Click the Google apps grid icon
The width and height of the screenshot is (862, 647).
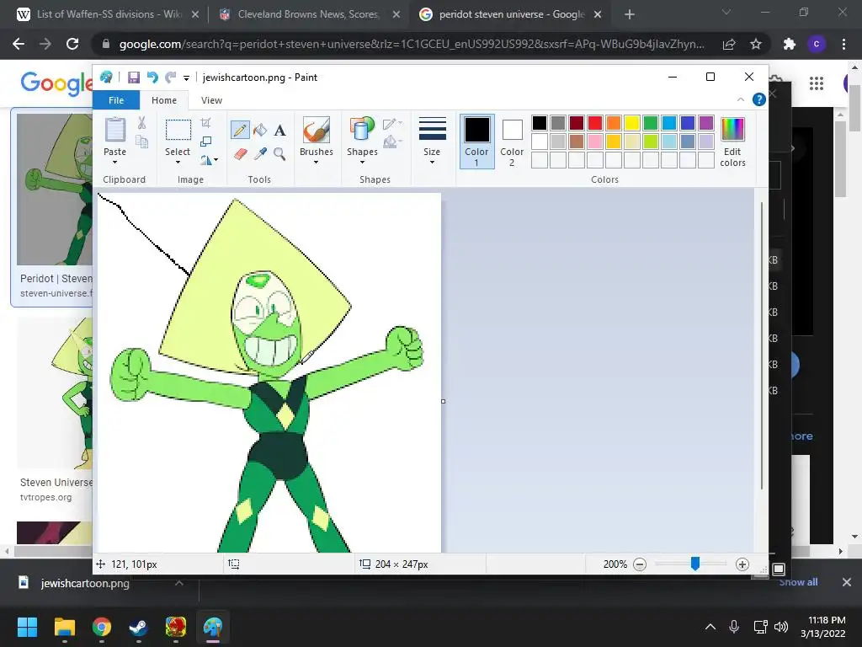[x=817, y=83]
